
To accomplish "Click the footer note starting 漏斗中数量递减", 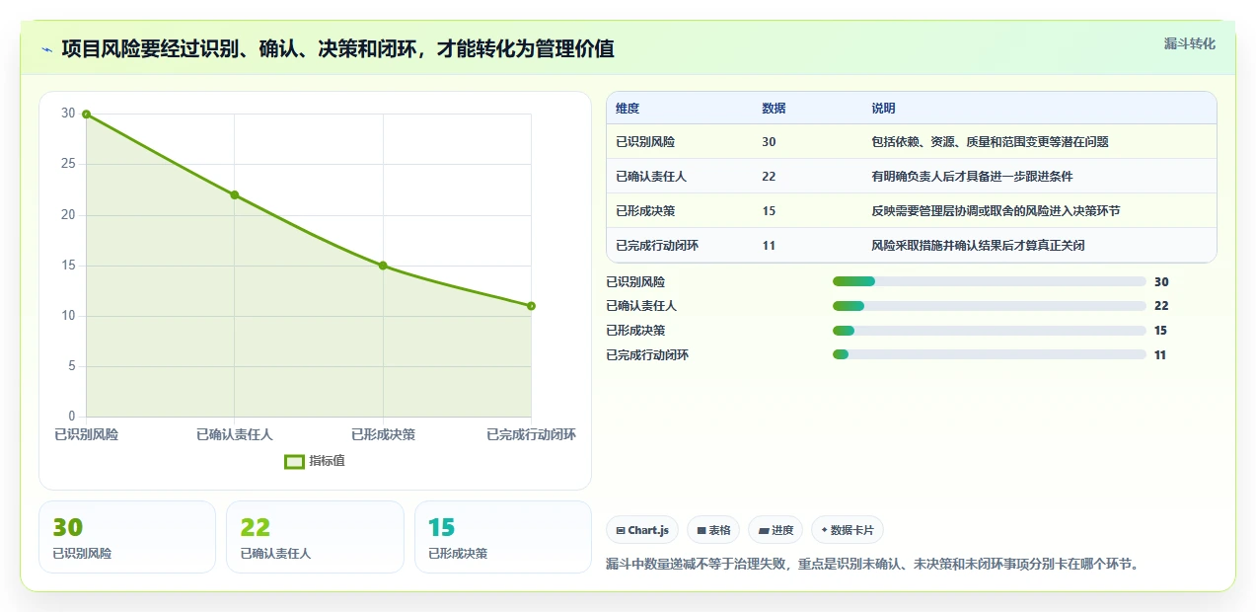I will tap(872, 565).
